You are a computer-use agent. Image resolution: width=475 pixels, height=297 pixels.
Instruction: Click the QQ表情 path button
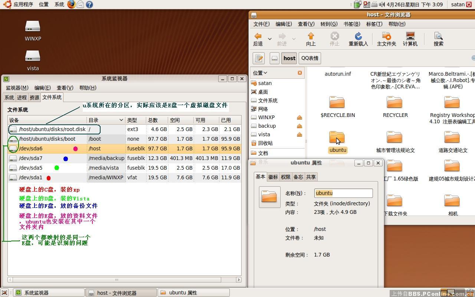click(309, 58)
